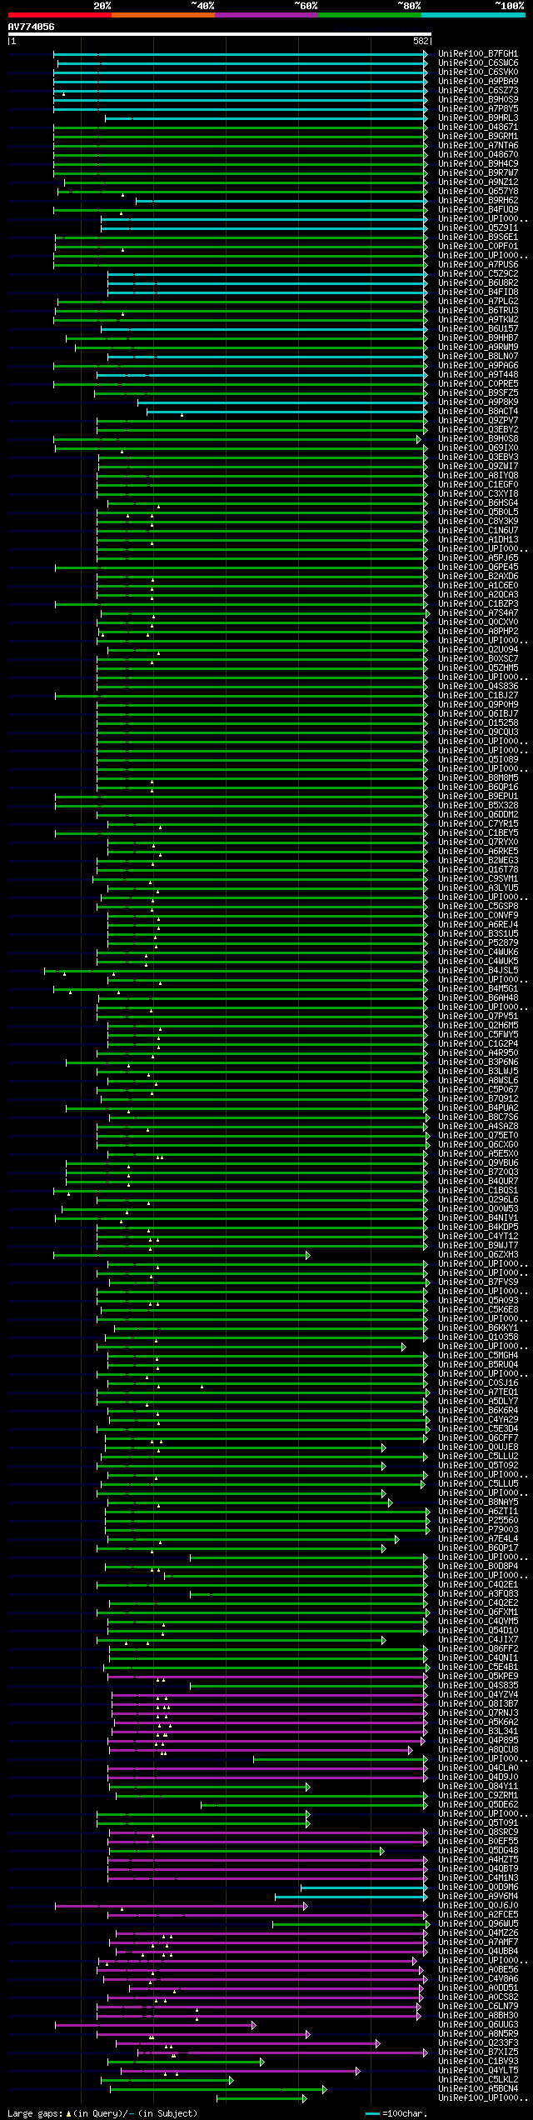Screen dimensions: 533x2120
Task: Click the orange ~40% identity legend segment
Action: tap(162, 15)
